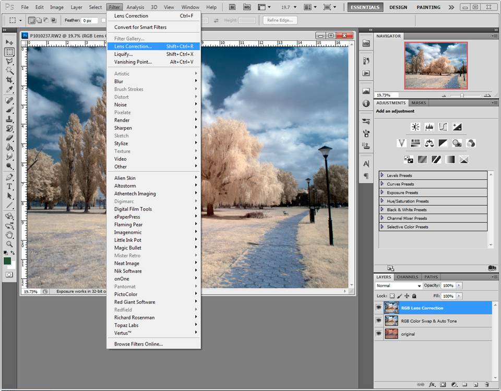Image resolution: width=501 pixels, height=391 pixels.
Task: Expand the Levels Presets list
Action: click(x=383, y=175)
